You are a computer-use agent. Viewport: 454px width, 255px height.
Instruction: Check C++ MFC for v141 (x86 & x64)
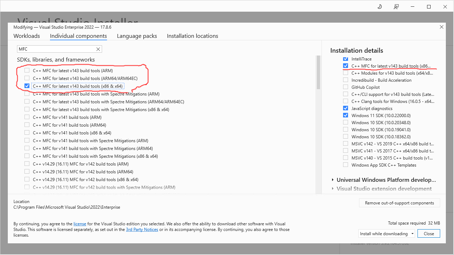coord(27,133)
